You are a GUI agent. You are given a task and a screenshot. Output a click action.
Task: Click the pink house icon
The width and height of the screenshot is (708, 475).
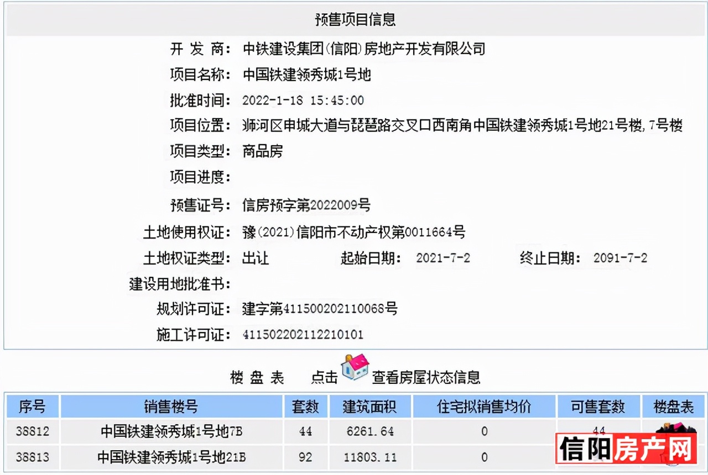[x=355, y=367]
